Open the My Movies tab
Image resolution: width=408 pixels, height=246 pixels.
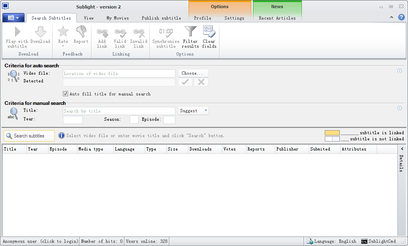tap(118, 18)
